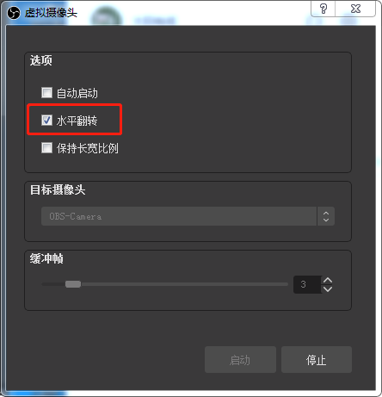Viewport: 382px width, 397px height.
Task: Click the 保持长宽比例 label text
Action: pyautogui.click(x=88, y=148)
